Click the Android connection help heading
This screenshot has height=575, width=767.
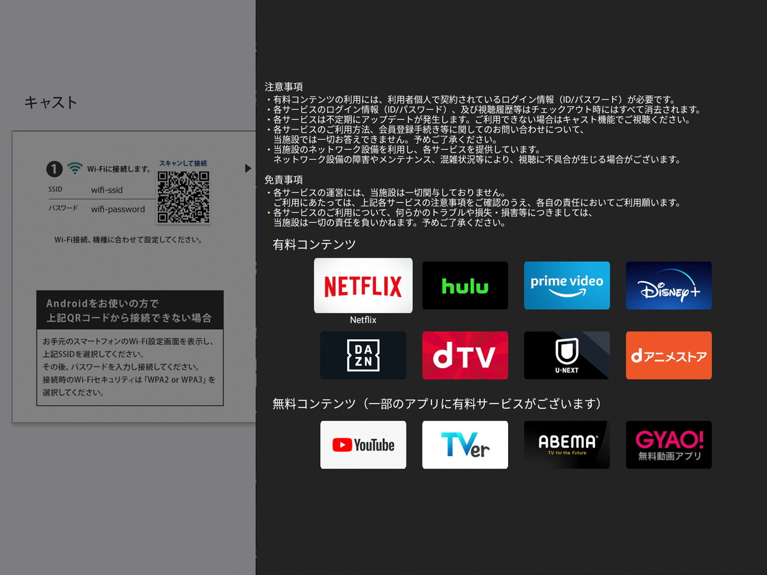coord(129,310)
